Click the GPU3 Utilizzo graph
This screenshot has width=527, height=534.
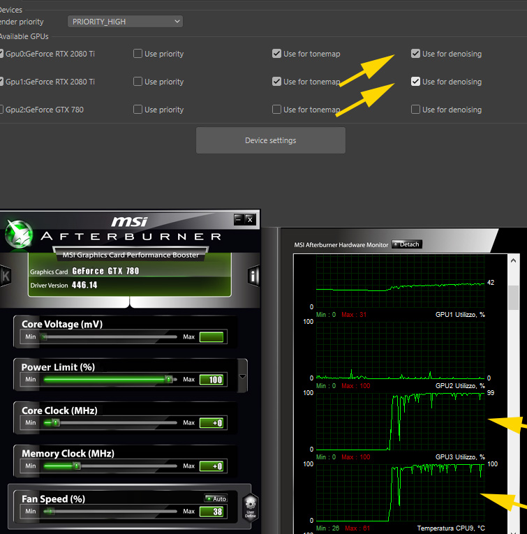400,492
